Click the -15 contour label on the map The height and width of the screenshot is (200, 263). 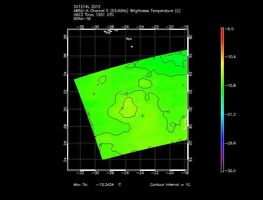pos(126,94)
